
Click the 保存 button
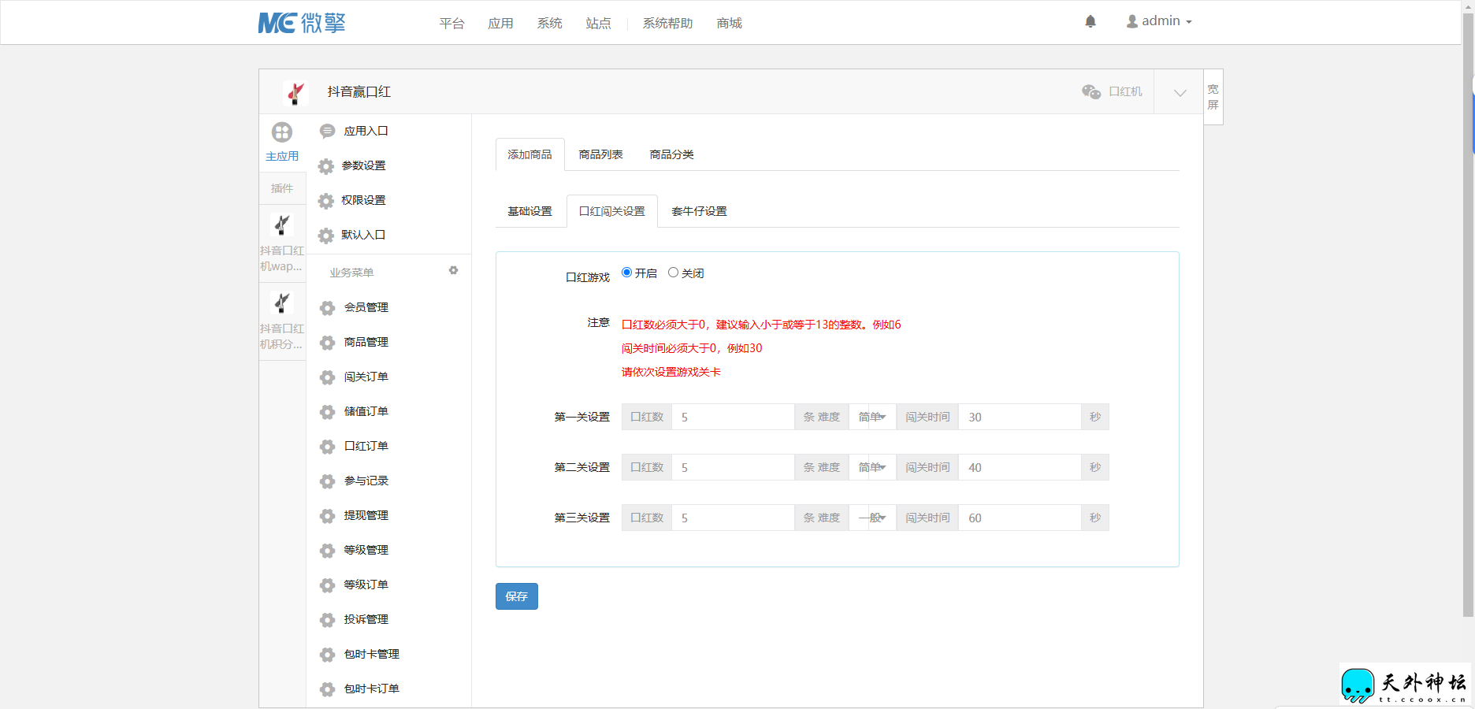click(516, 596)
